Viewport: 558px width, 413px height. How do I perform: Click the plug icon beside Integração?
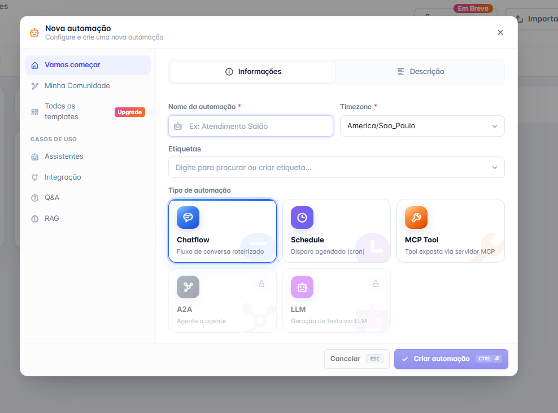click(35, 177)
